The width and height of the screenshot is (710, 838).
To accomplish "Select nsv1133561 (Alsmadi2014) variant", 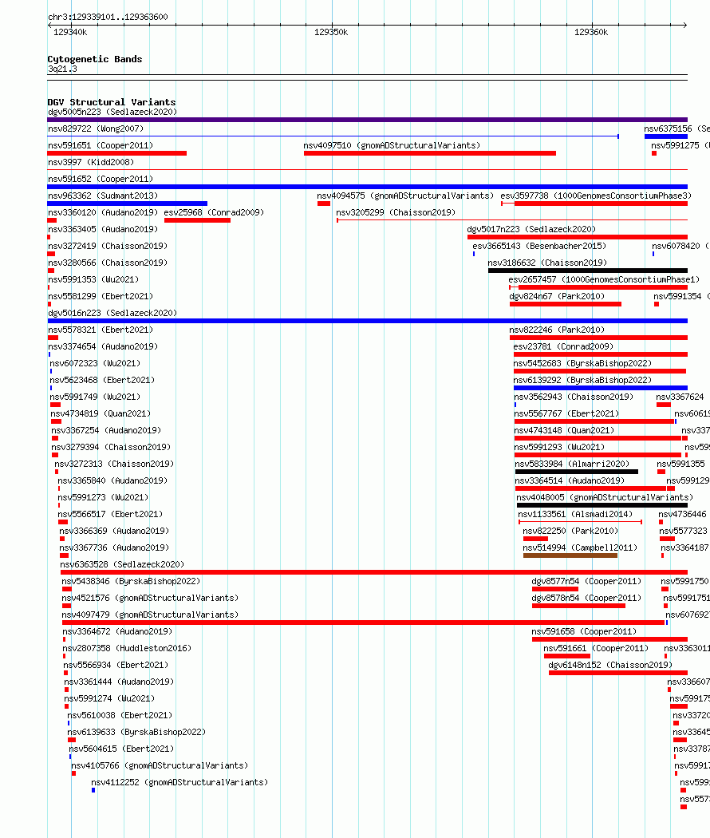I will click(575, 514).
